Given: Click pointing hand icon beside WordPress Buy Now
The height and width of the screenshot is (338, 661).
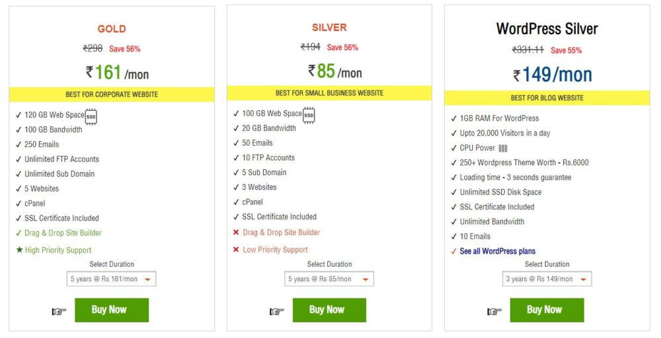Looking at the screenshot, I should (494, 312).
